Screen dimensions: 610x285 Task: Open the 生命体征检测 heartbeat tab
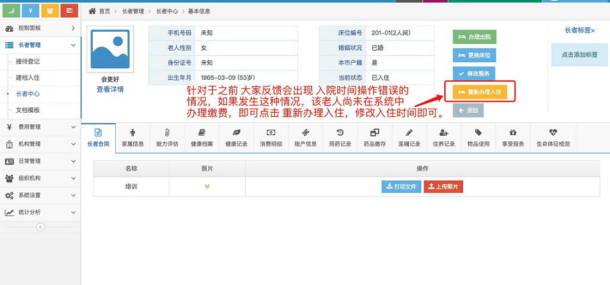[x=552, y=137]
